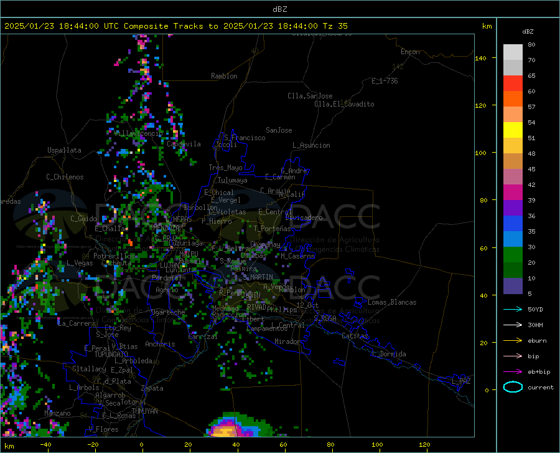Click the TUPUNGATO map label
560x453 pixels.
pos(111,355)
